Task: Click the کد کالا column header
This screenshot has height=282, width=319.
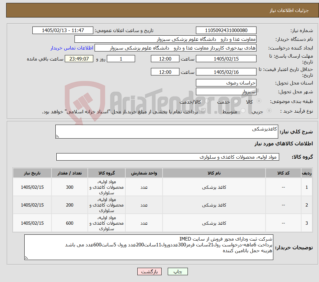Action: (283, 173)
